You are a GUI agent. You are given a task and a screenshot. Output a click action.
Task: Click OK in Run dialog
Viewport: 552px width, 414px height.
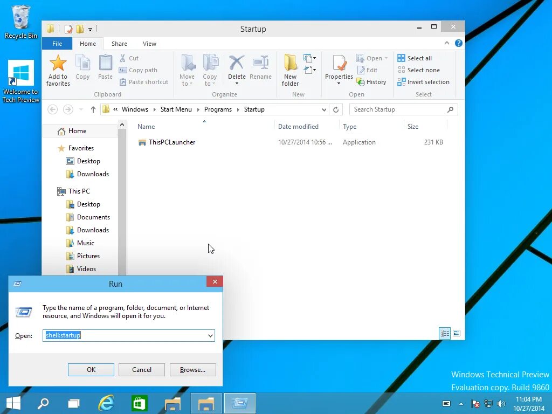coord(91,370)
